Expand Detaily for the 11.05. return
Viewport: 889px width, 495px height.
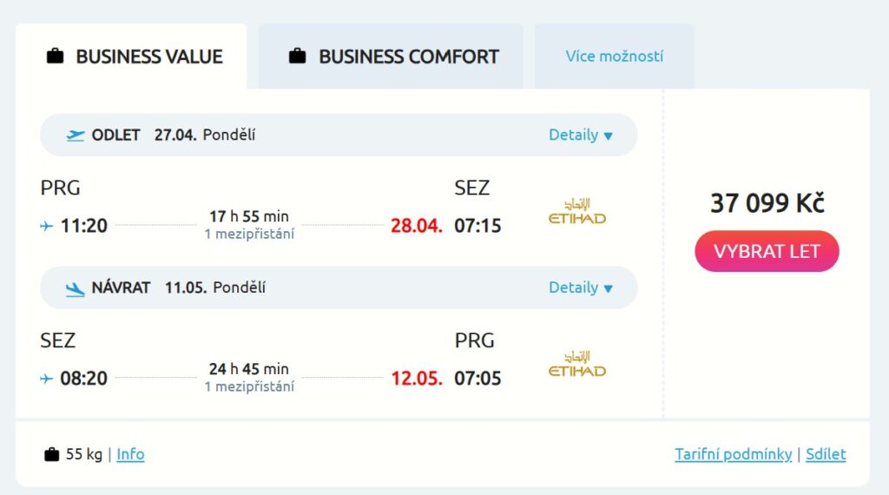tap(581, 288)
